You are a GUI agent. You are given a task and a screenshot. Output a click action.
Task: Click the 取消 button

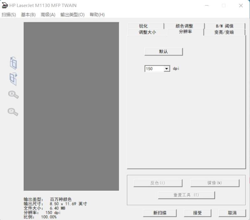click(x=232, y=213)
